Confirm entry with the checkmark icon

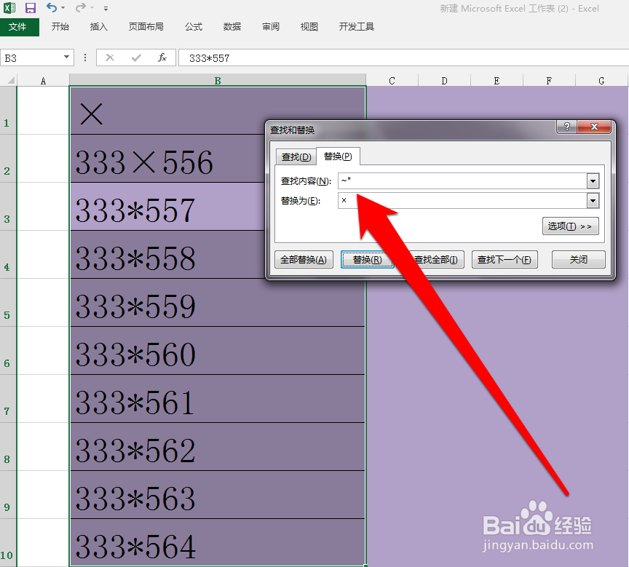[x=136, y=58]
